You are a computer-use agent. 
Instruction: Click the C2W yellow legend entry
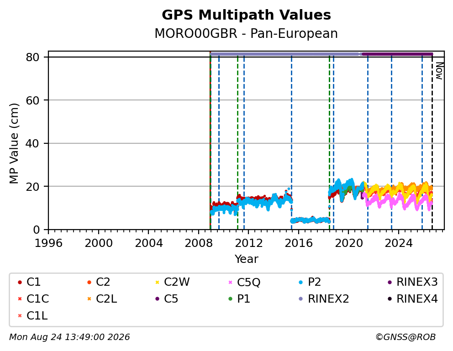tap(173, 282)
